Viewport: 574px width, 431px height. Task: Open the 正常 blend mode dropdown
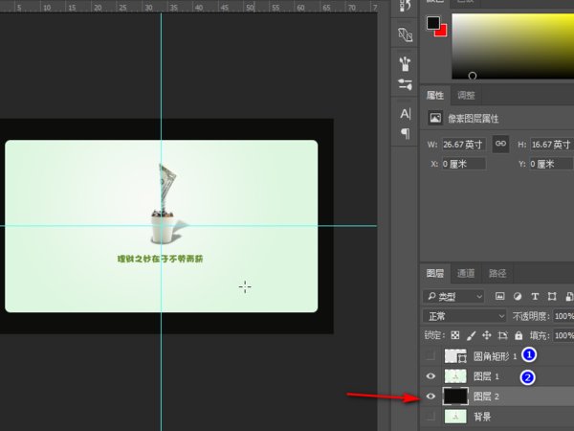pos(465,315)
